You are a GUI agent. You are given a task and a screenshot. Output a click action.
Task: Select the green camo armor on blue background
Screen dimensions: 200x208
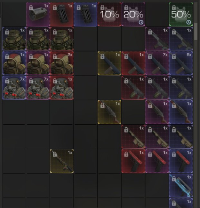coord(14,39)
